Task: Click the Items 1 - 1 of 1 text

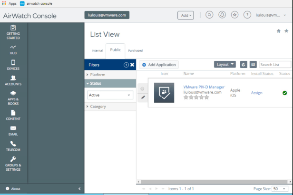Action: click(181, 189)
